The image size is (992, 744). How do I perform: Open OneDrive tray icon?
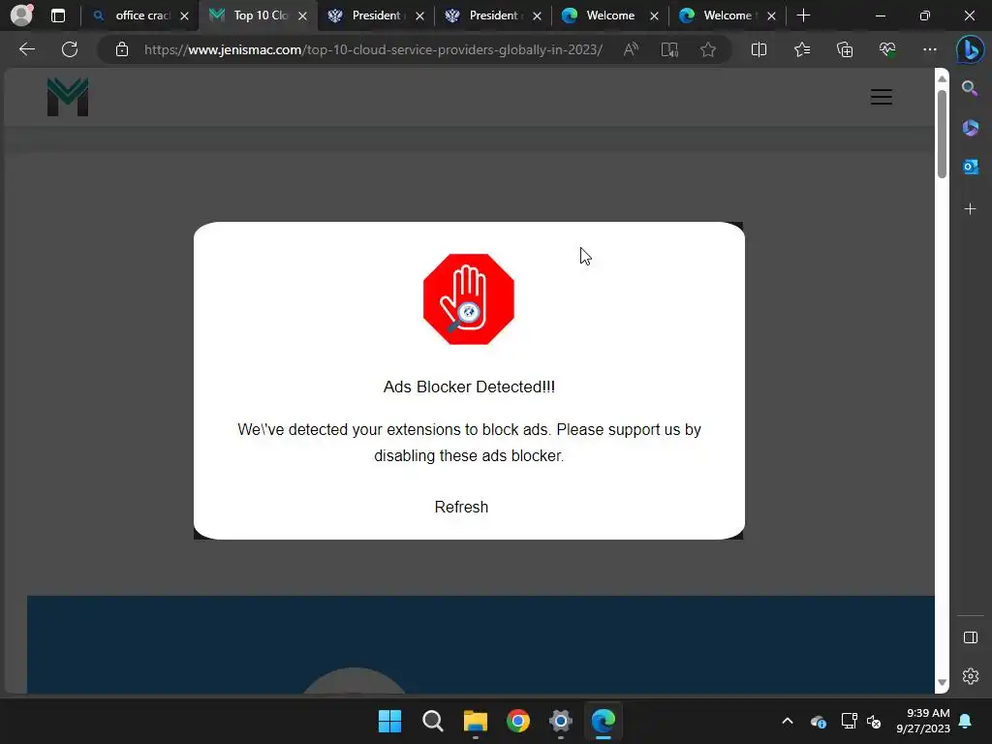[818, 721]
